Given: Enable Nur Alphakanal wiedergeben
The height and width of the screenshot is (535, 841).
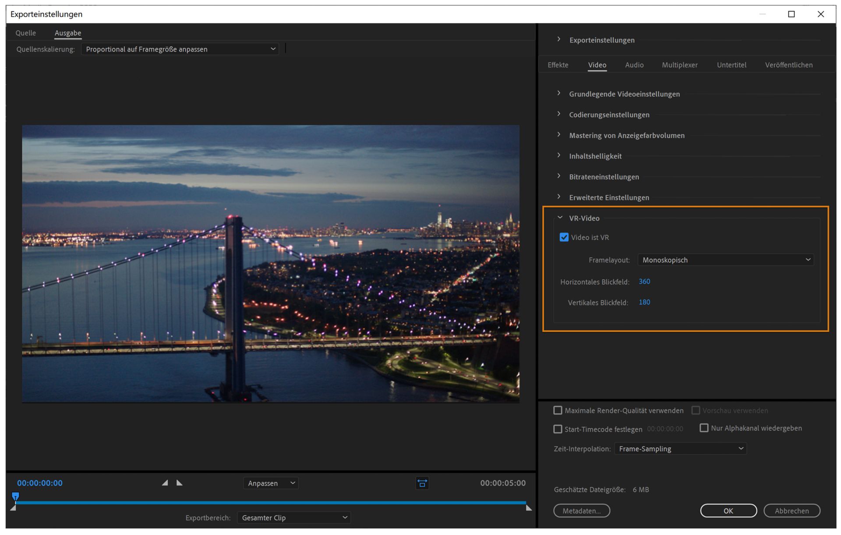Looking at the screenshot, I should coord(704,428).
